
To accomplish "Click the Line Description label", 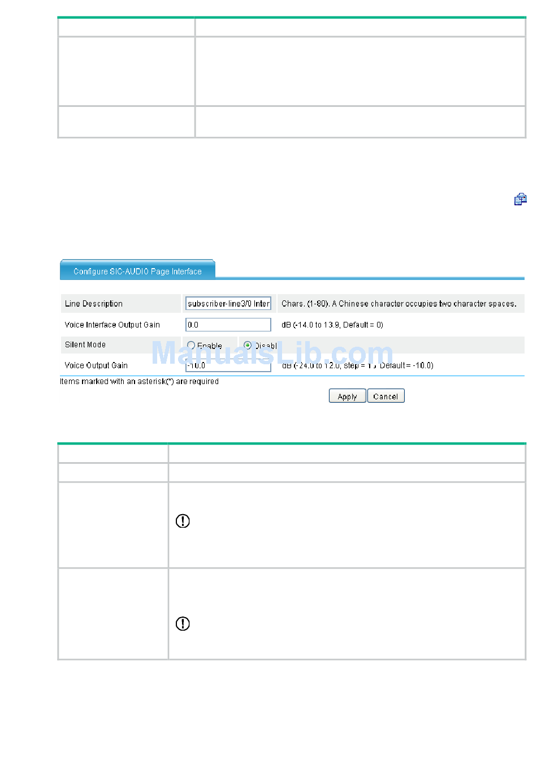I will 94,304.
